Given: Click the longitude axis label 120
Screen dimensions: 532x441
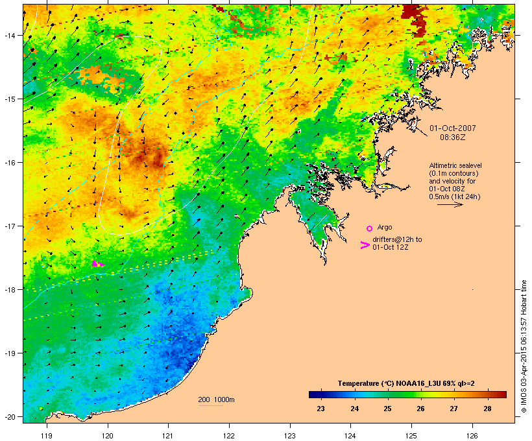Looking at the screenshot, I should [x=108, y=436].
